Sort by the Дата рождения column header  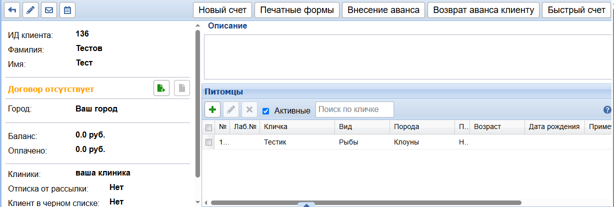click(x=554, y=127)
